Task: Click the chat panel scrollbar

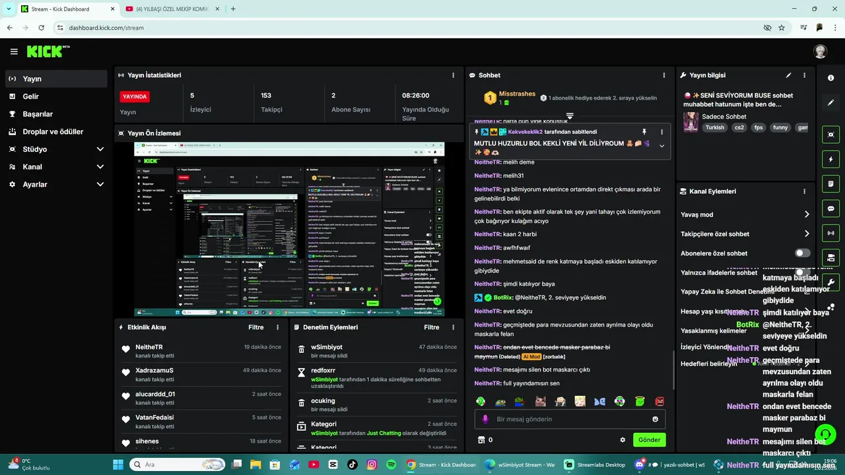Action: [x=673, y=369]
